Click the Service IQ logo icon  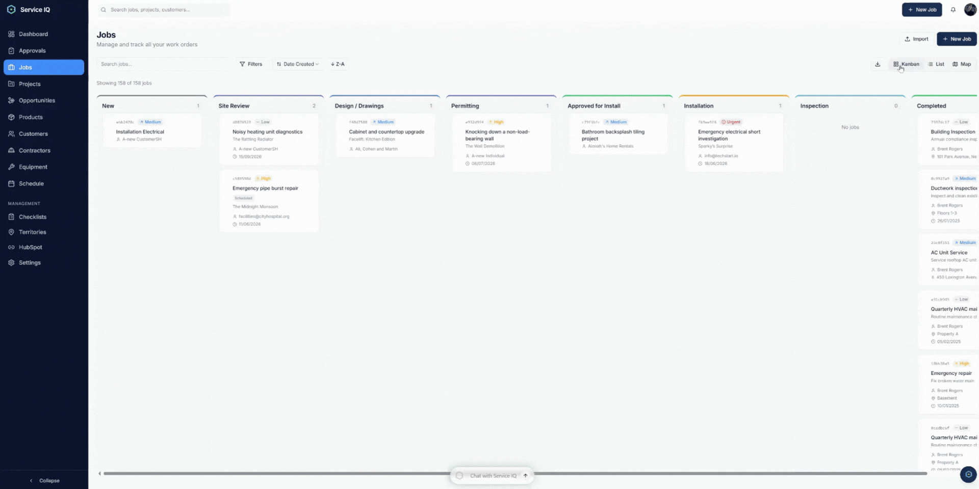11,10
